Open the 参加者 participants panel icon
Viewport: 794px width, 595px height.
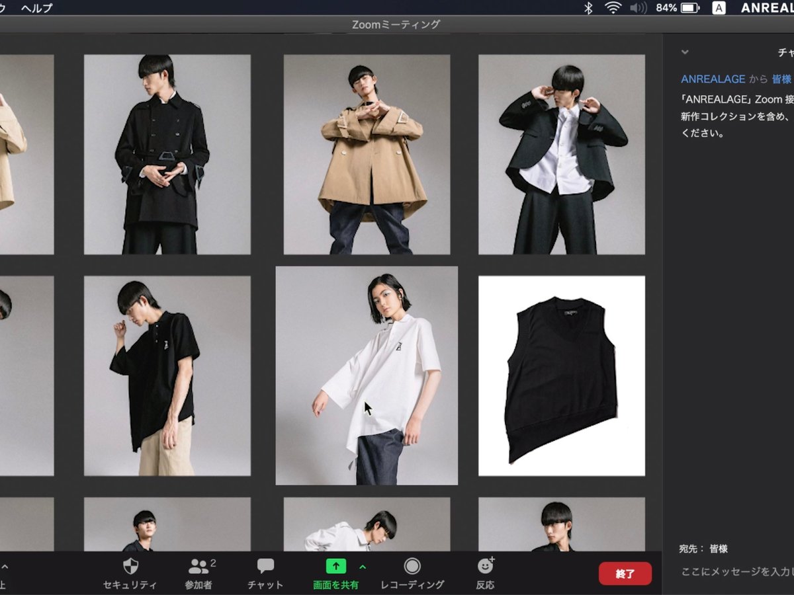coord(198,567)
